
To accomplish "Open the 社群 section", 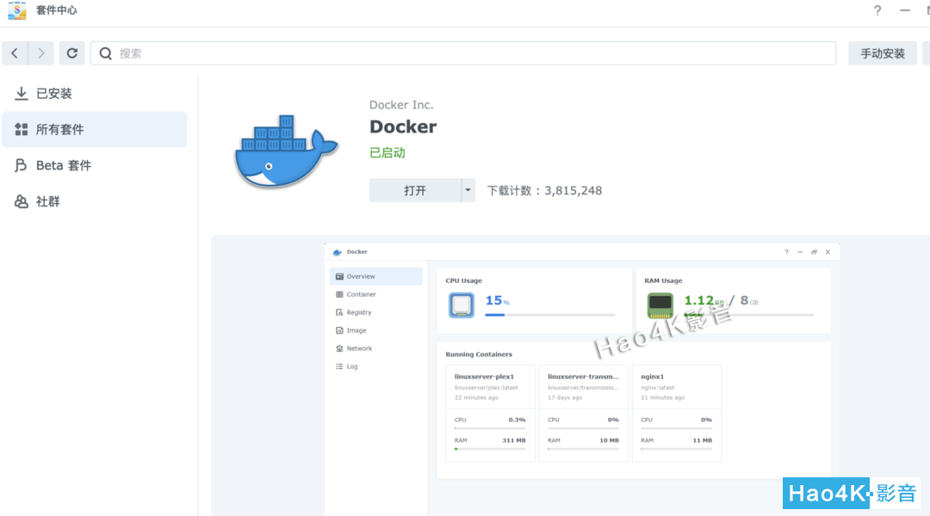I will [x=95, y=201].
